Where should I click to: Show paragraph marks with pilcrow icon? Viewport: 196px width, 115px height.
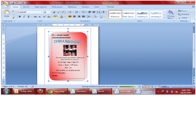click(103, 12)
